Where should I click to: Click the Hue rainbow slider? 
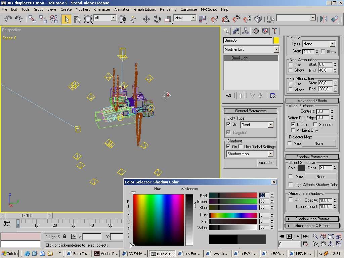[233, 215]
